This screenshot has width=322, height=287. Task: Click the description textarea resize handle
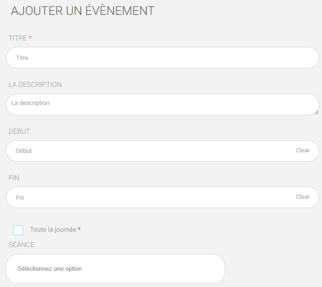click(316, 112)
